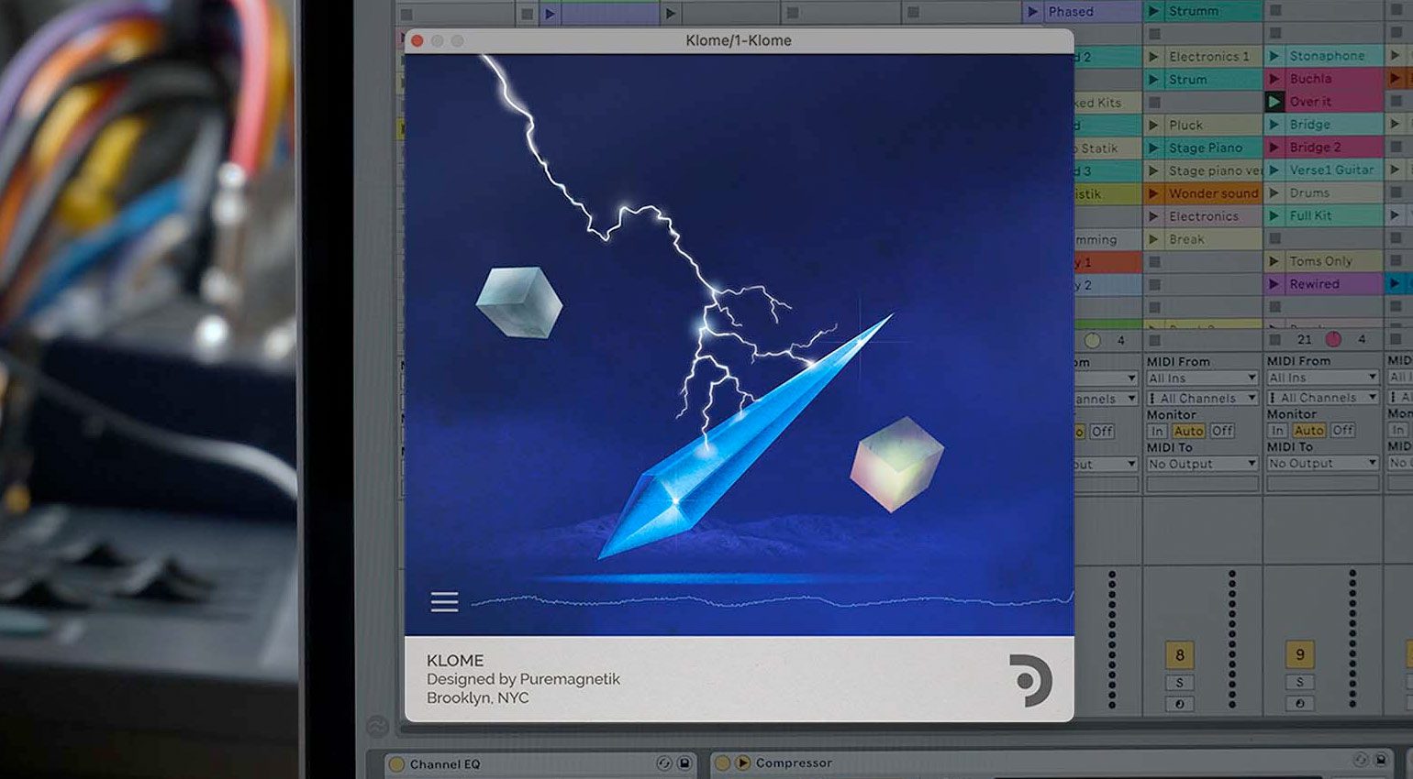
Task: Open the partly hidden 'annels' channel dropdown
Action: [1107, 399]
